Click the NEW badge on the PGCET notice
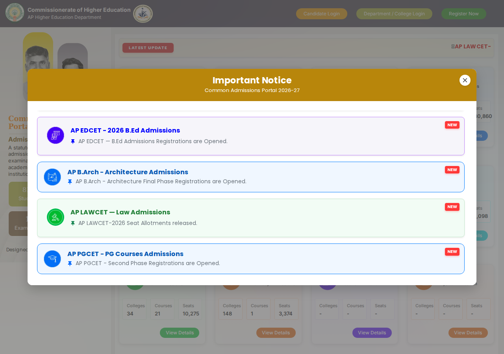 452,252
